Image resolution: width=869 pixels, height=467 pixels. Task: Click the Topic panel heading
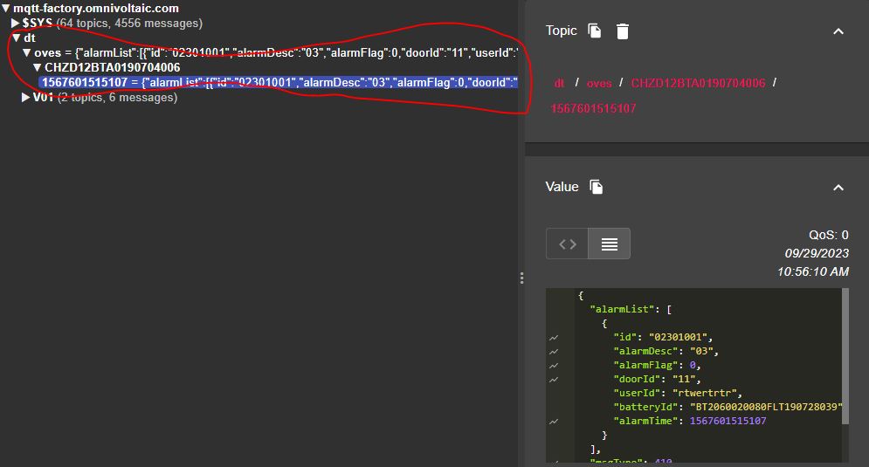[561, 31]
